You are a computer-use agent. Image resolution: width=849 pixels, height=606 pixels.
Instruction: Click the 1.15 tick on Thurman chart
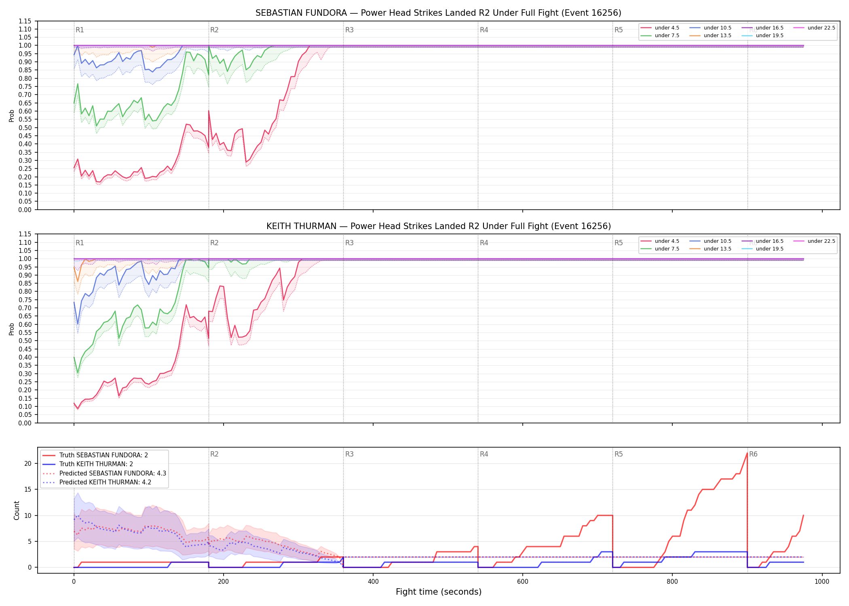point(25,234)
